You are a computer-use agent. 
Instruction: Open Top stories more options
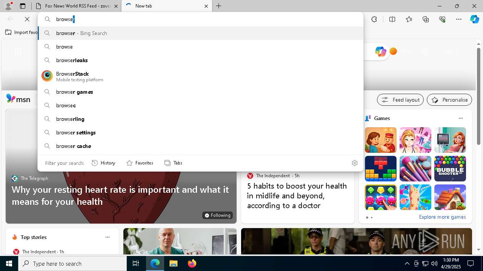click(x=108, y=237)
